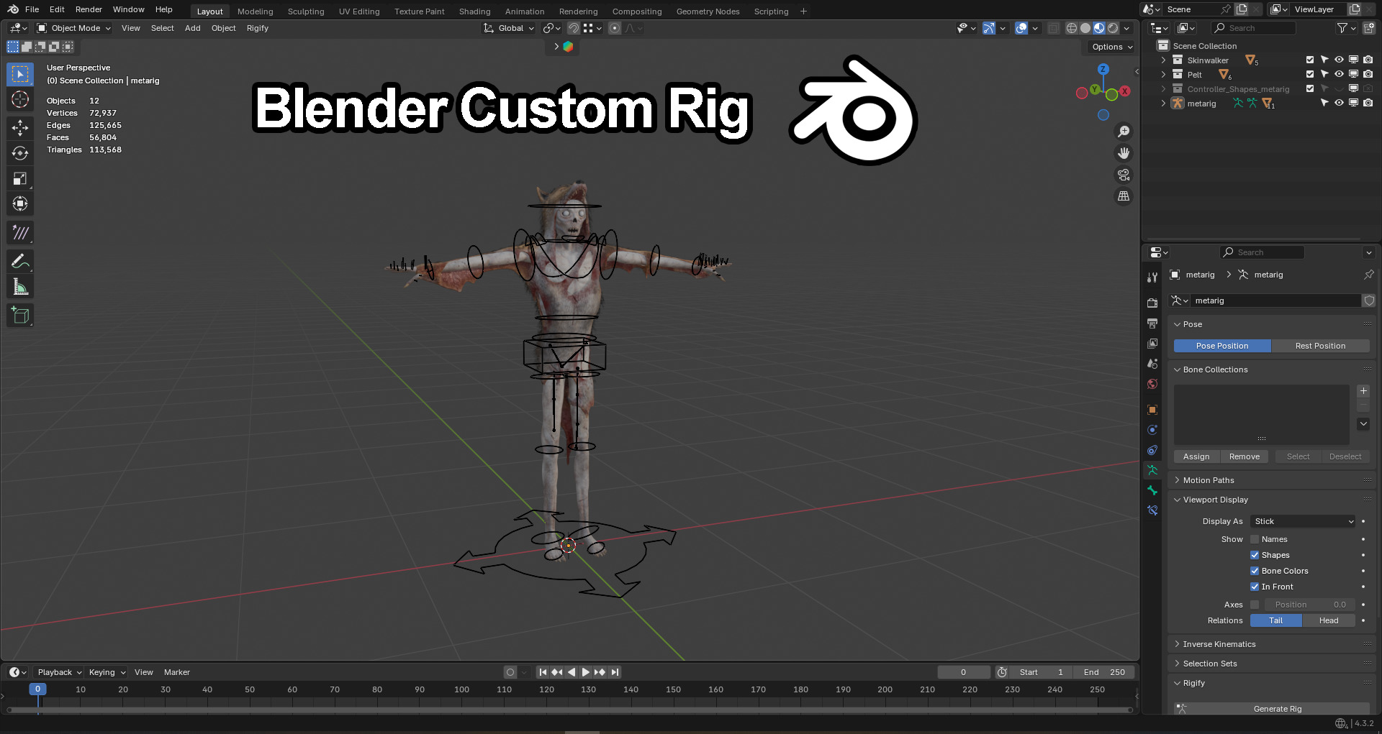This screenshot has width=1382, height=734.
Task: Enable the Names display checkbox
Action: (x=1255, y=539)
